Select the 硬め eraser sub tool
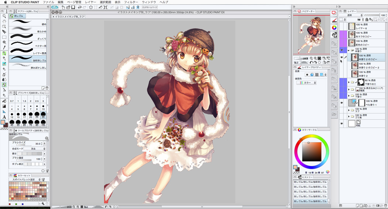 point(28,23)
